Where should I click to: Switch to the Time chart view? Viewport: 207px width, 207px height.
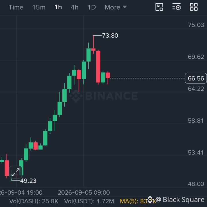[16, 7]
